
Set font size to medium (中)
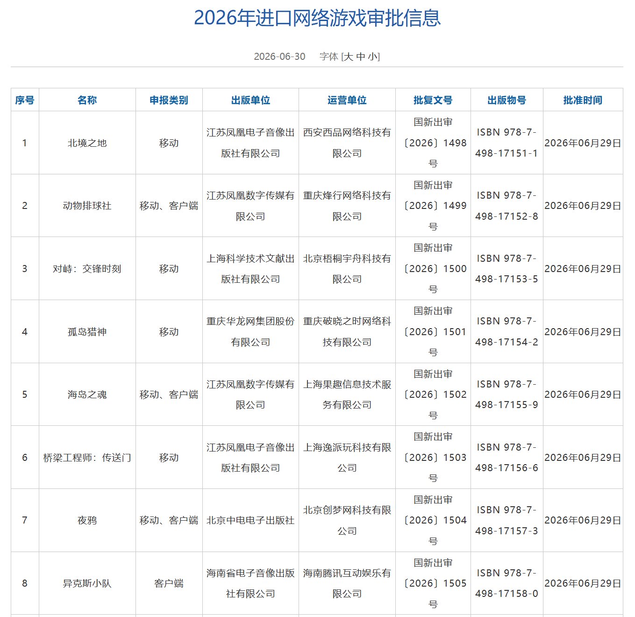[361, 57]
